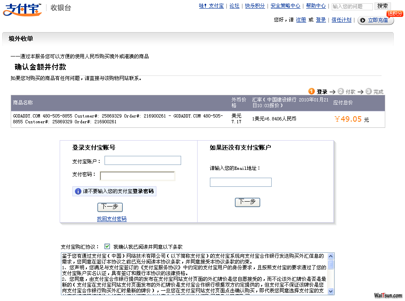Click the step 2 付款 indicator icon
Viewport: 405px width, 301px height.
340,92
